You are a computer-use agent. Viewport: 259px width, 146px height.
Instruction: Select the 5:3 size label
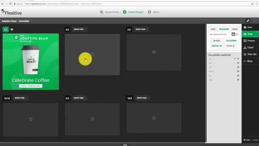(67, 98)
